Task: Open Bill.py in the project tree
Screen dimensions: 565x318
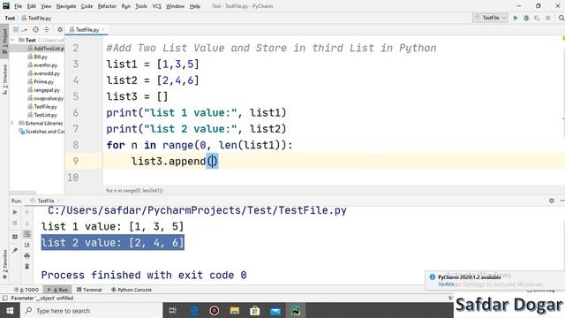Action: (x=37, y=57)
